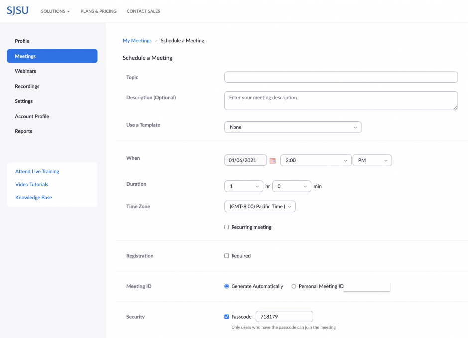Go to Plans & Pricing
The width and height of the screenshot is (468, 338).
click(98, 11)
